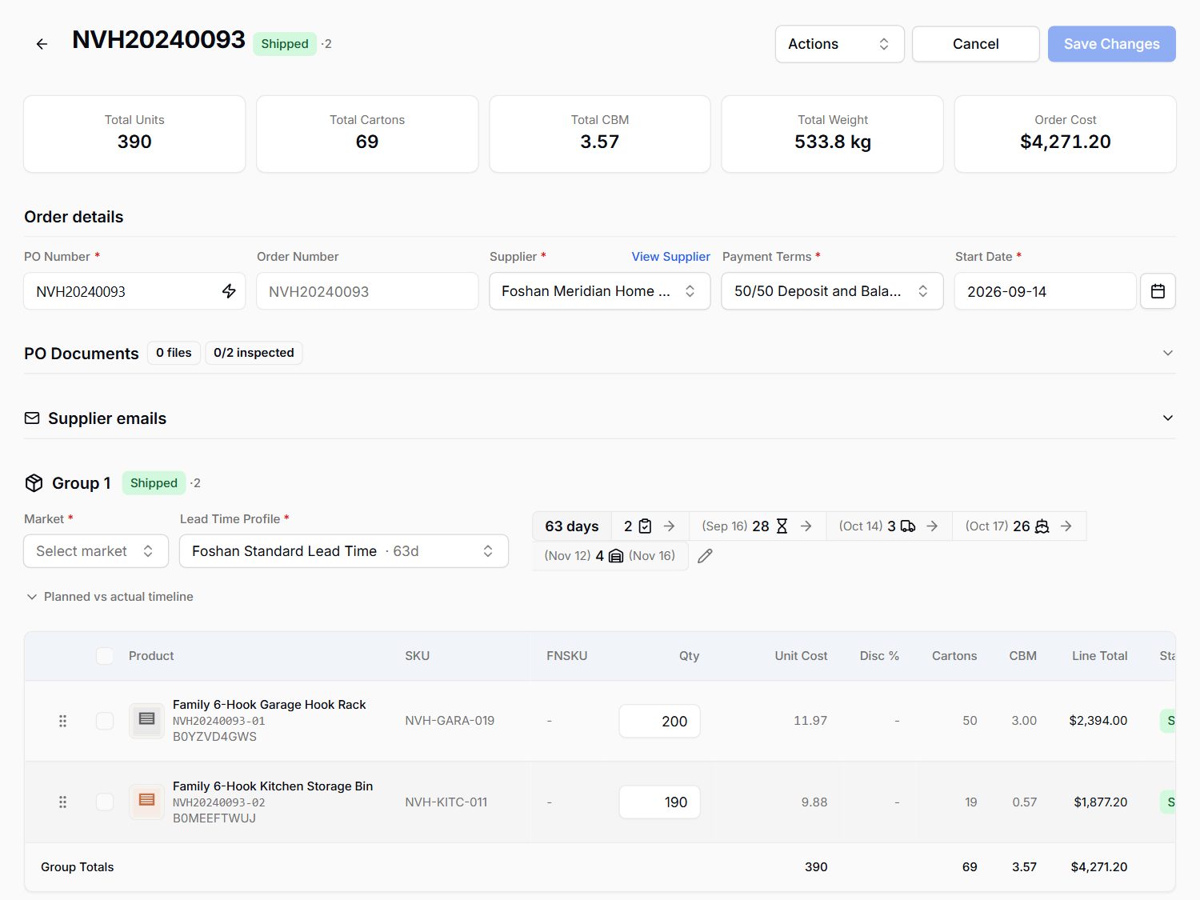Click the SKU text NVH-KITC-011

click(446, 802)
